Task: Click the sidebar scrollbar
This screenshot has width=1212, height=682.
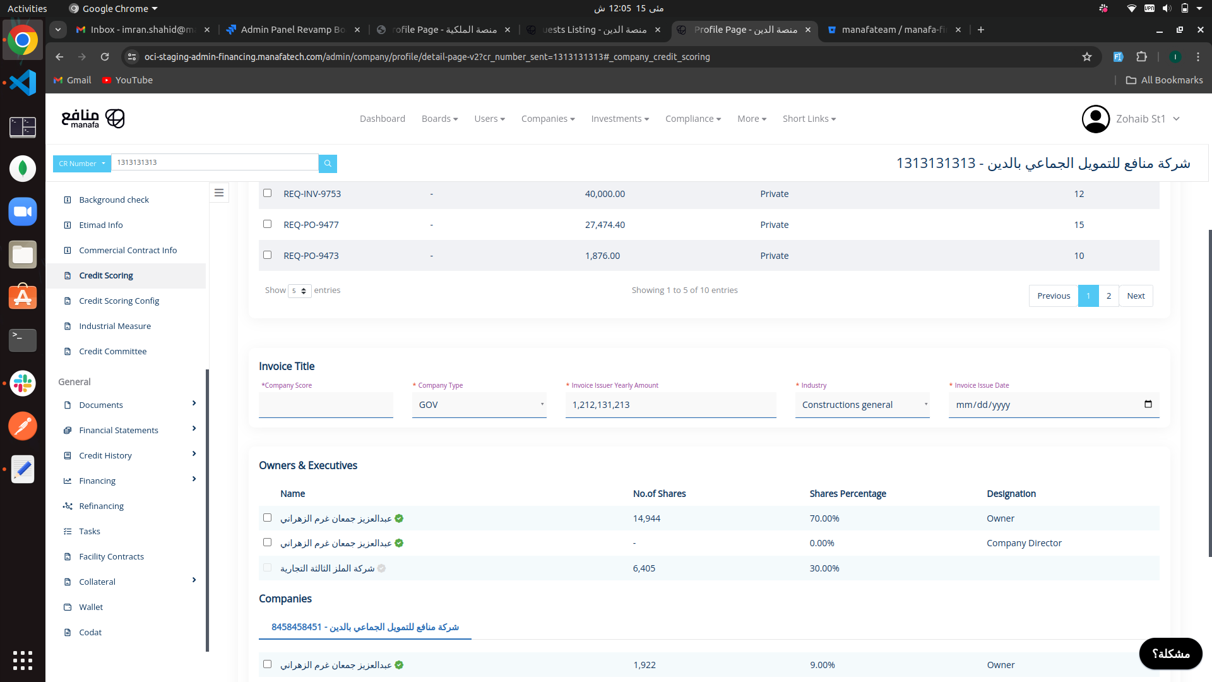Action: point(207,510)
